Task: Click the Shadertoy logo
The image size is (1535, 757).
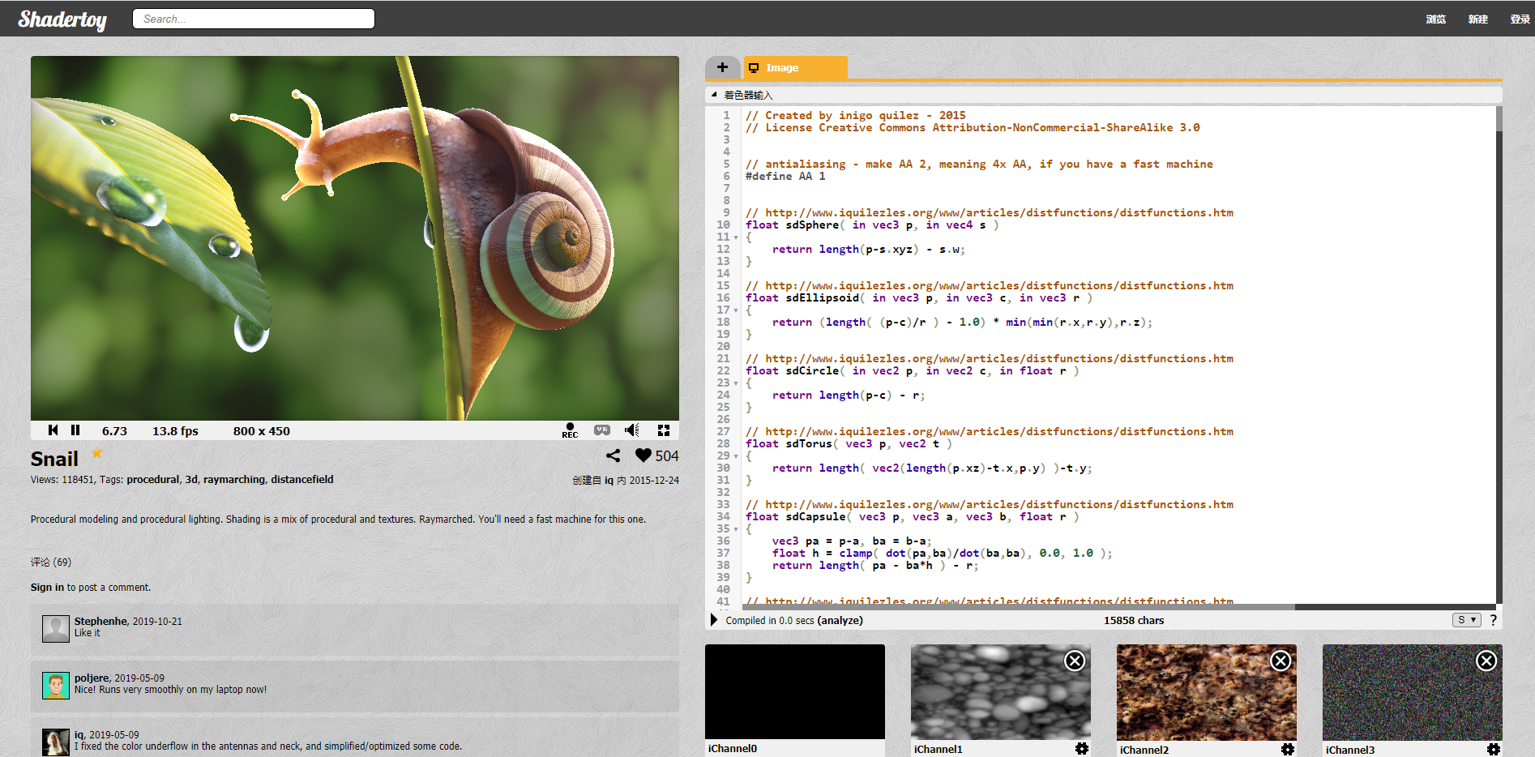Action: point(62,19)
